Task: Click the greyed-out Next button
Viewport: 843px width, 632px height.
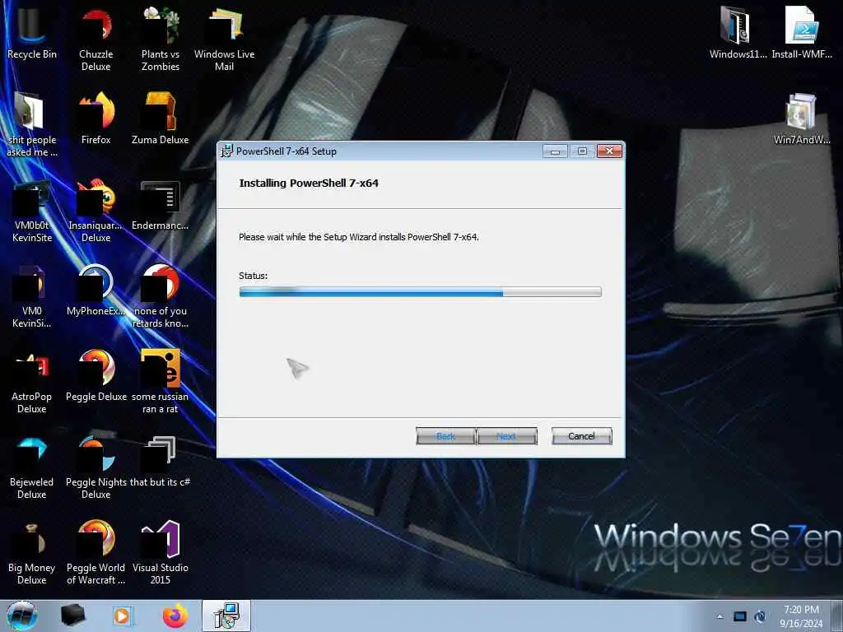Action: [x=506, y=436]
